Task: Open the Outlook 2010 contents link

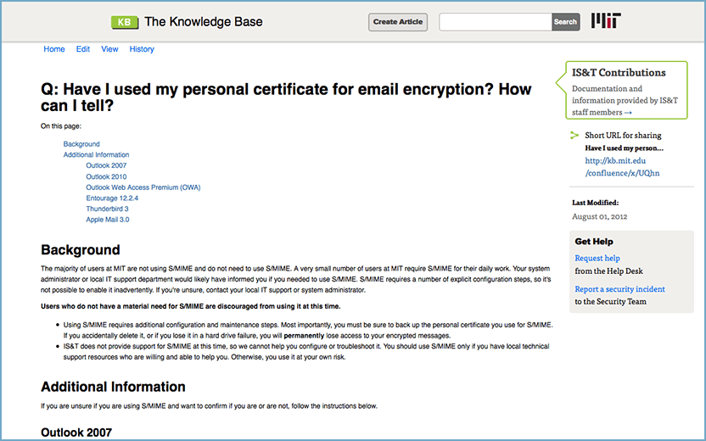Action: (106, 176)
